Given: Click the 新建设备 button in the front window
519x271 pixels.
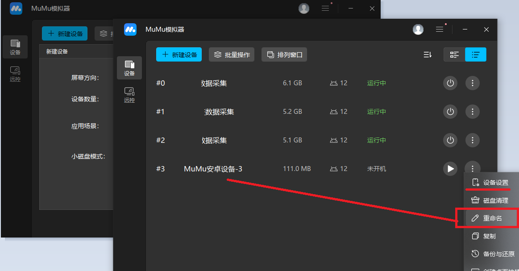Looking at the screenshot, I should click(x=179, y=54).
